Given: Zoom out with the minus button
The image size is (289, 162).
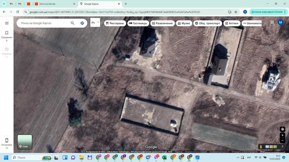Looking at the screenshot, I should coord(282,140).
